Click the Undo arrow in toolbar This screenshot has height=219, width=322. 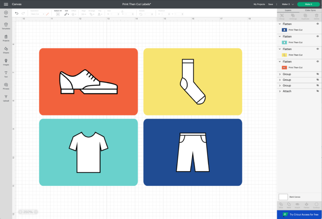tap(17, 13)
